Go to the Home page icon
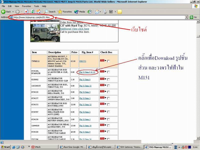 (39, 11)
